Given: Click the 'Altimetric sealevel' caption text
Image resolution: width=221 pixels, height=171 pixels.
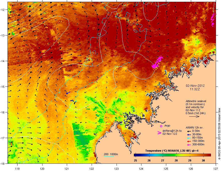Looking at the screenshot, I should 196,101.
